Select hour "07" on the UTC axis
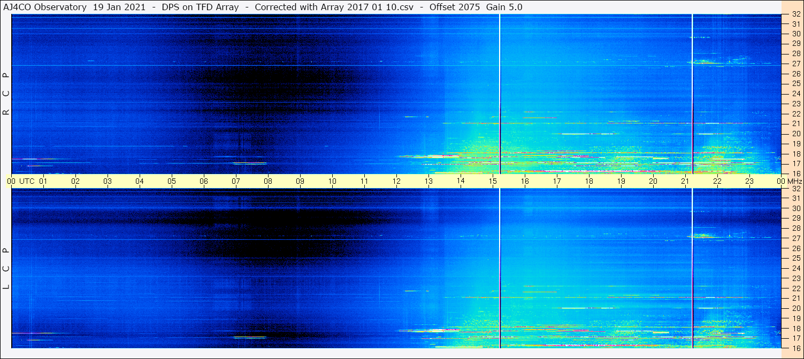 coord(236,181)
